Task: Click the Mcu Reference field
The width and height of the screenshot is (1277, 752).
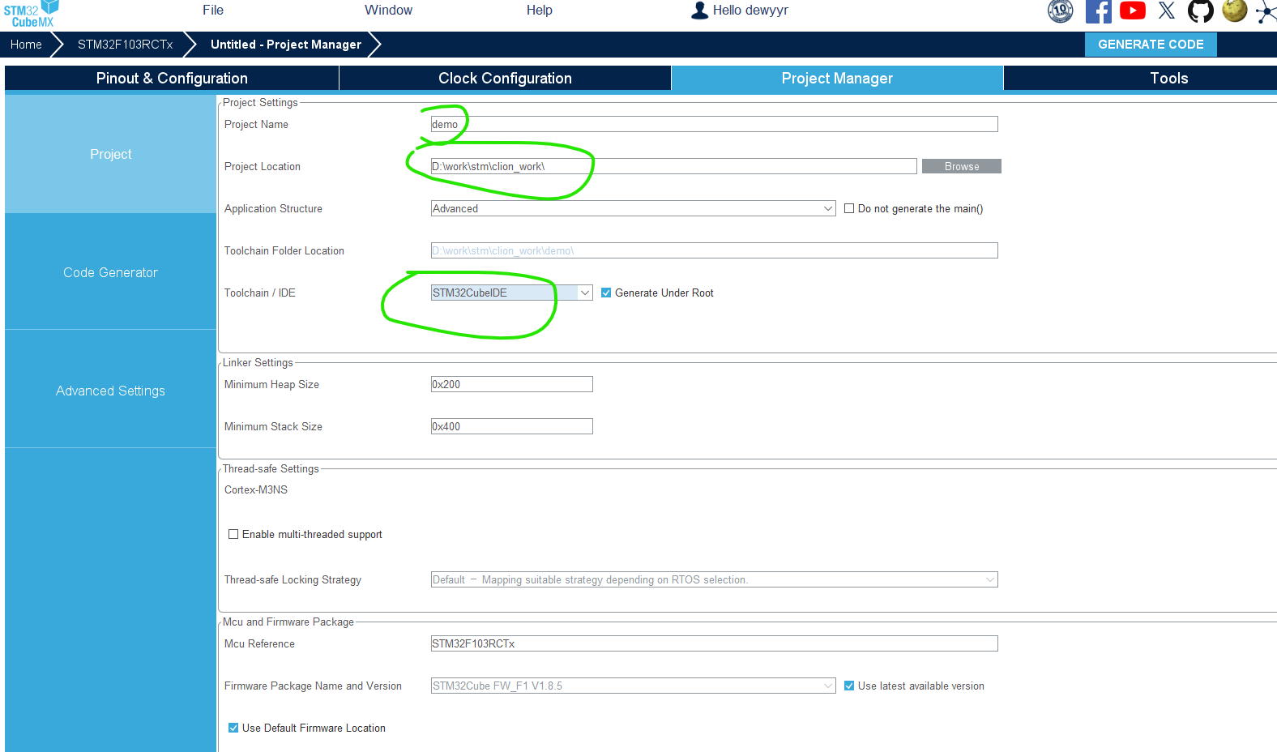Action: [x=714, y=643]
